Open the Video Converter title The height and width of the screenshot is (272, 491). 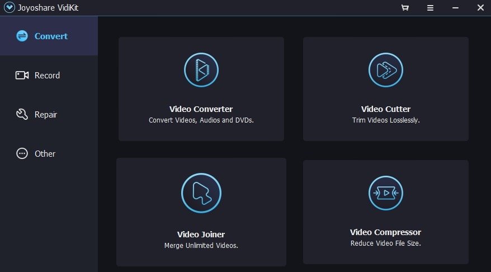[201, 109]
